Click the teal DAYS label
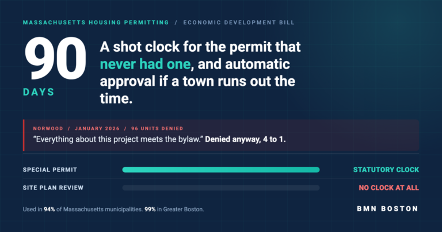The width and height of the screenshot is (442, 232). (x=39, y=92)
